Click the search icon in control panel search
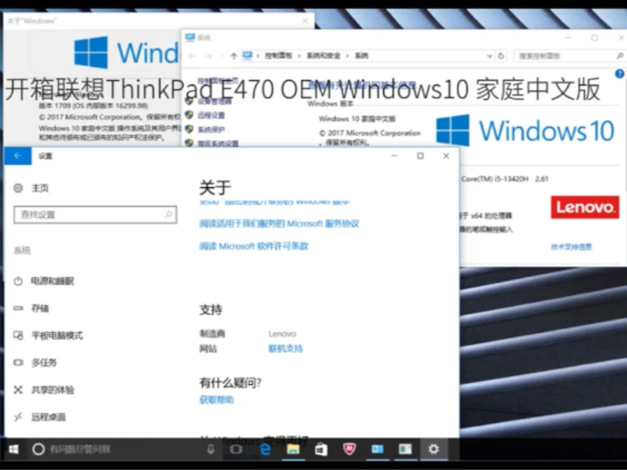 619,56
